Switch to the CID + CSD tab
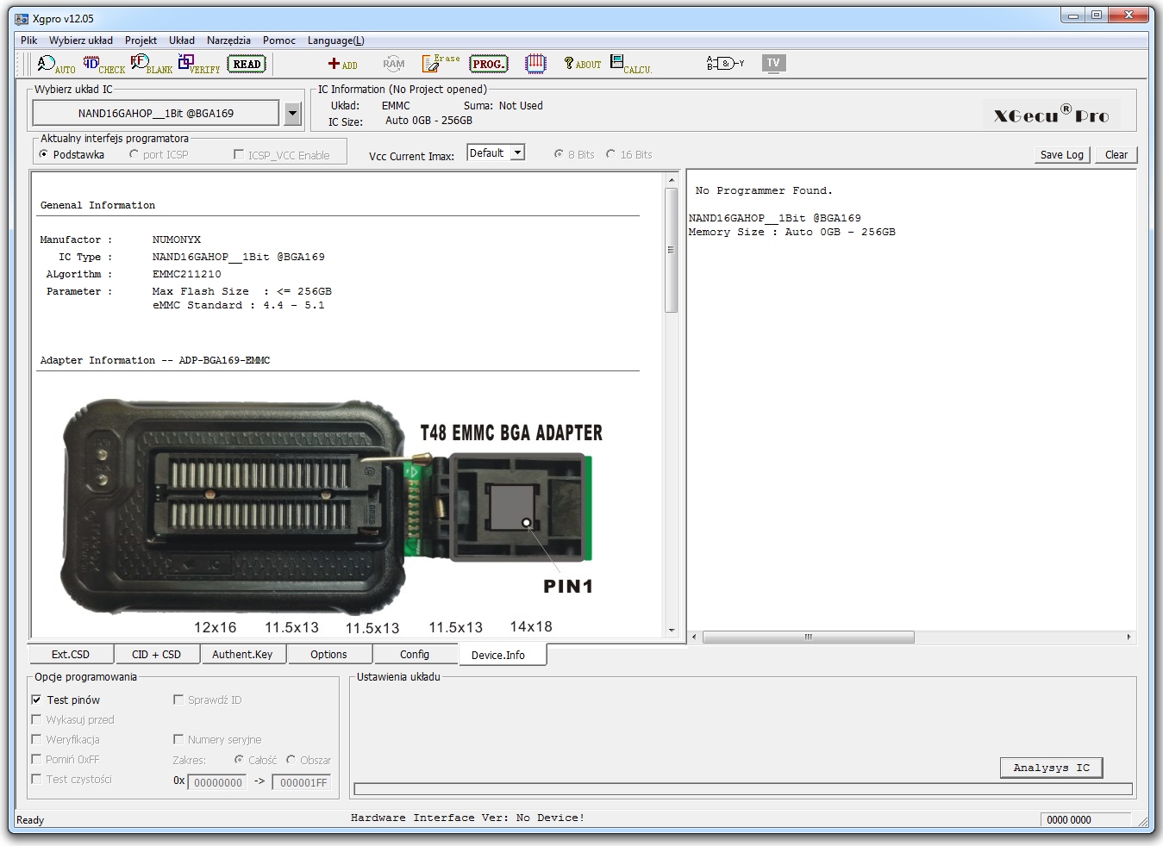Viewport: 1163px width, 846px height. (156, 655)
